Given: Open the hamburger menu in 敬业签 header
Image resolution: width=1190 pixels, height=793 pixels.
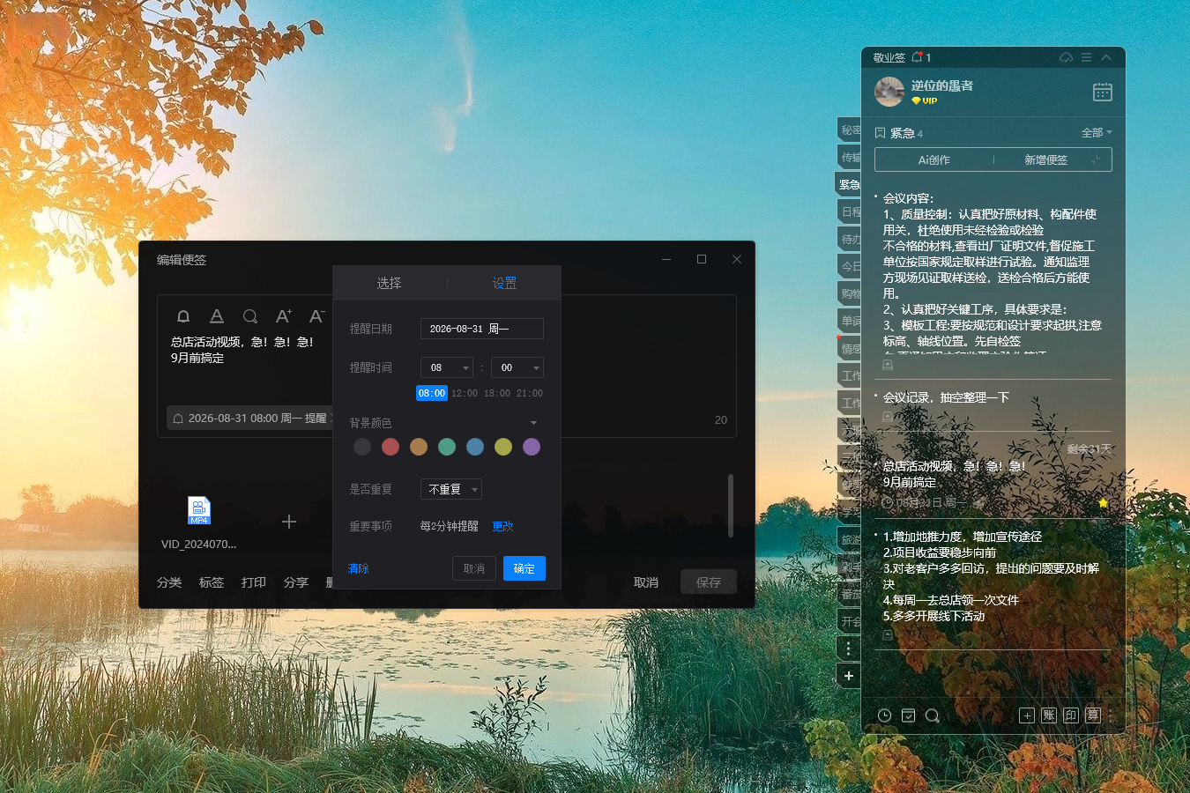Looking at the screenshot, I should (x=1086, y=57).
